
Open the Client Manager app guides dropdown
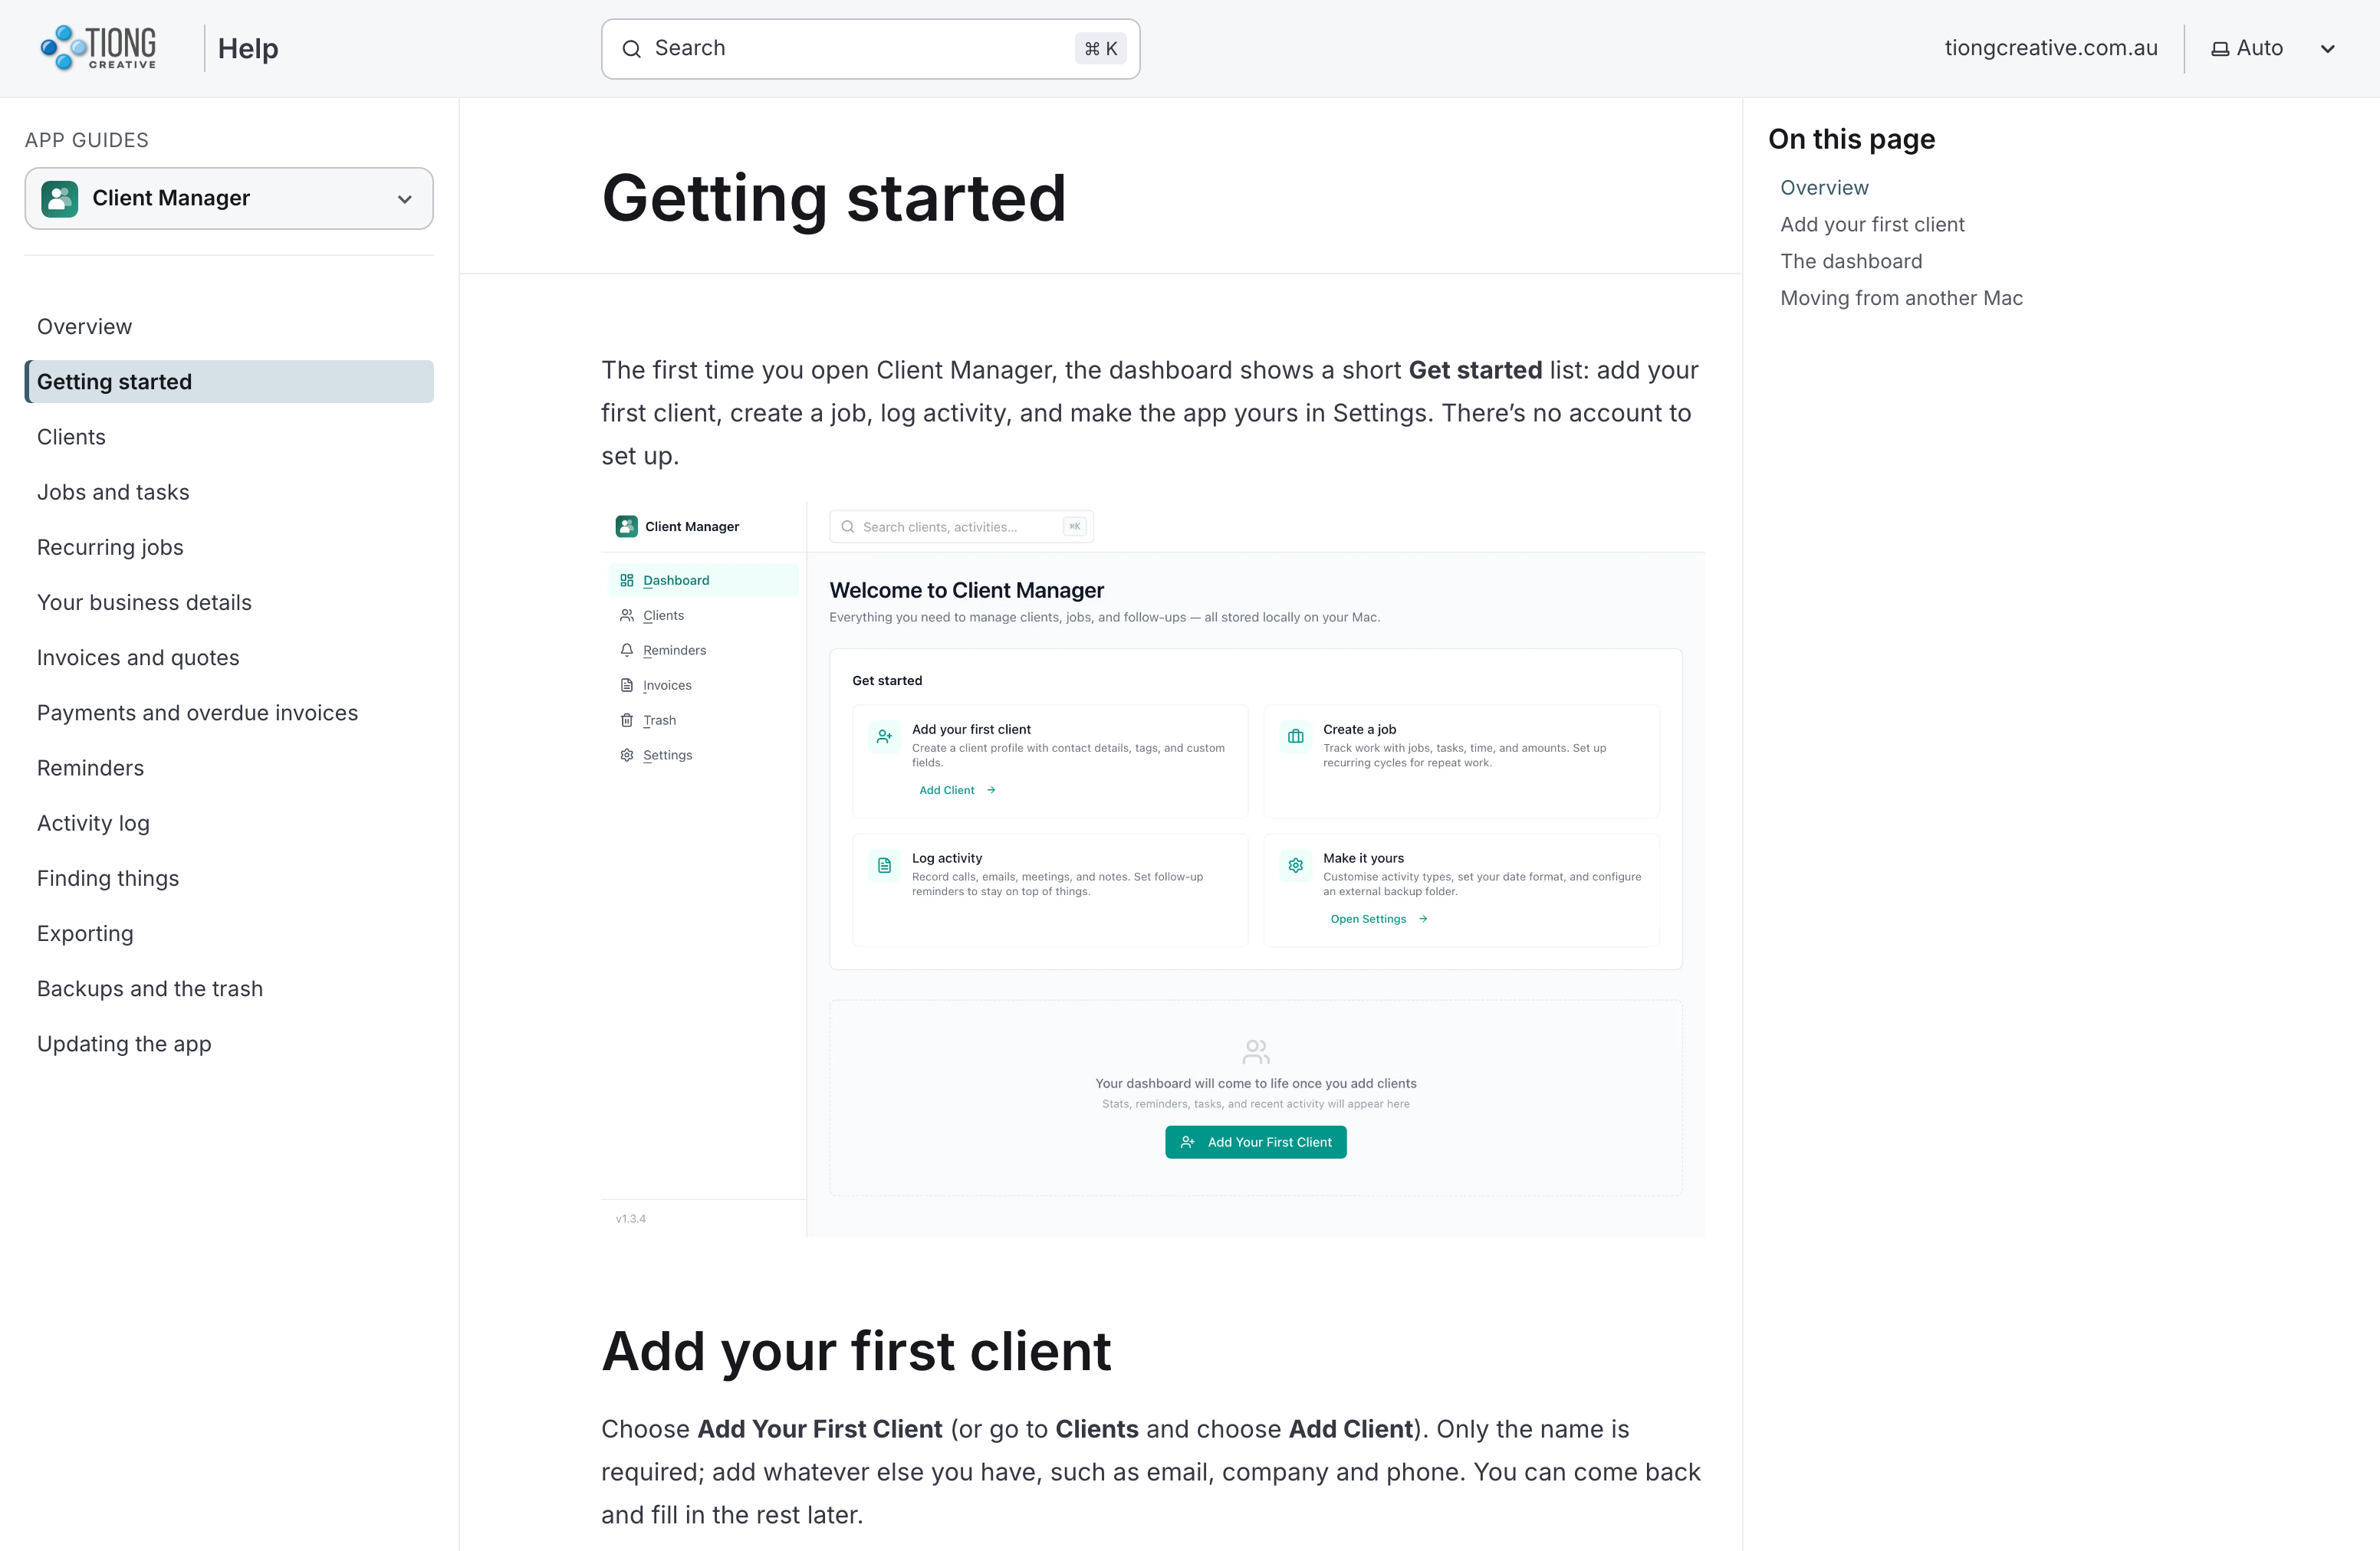click(229, 199)
